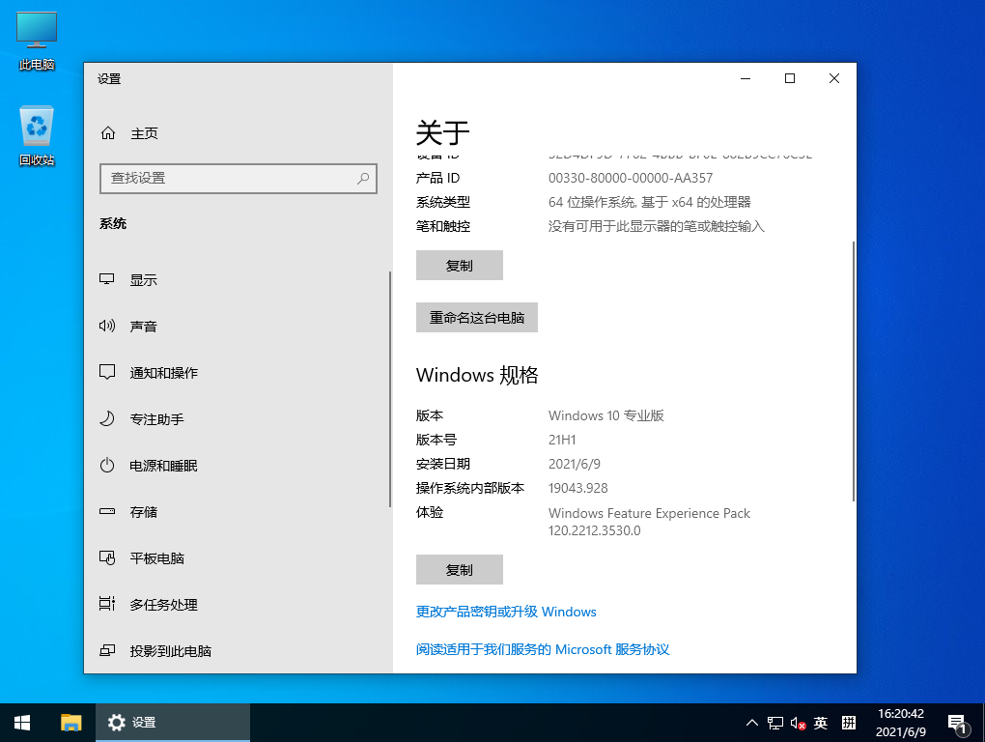The width and height of the screenshot is (985, 742).
Task: Click the multitasking icon beside 多任务处理
Action: pos(107,604)
